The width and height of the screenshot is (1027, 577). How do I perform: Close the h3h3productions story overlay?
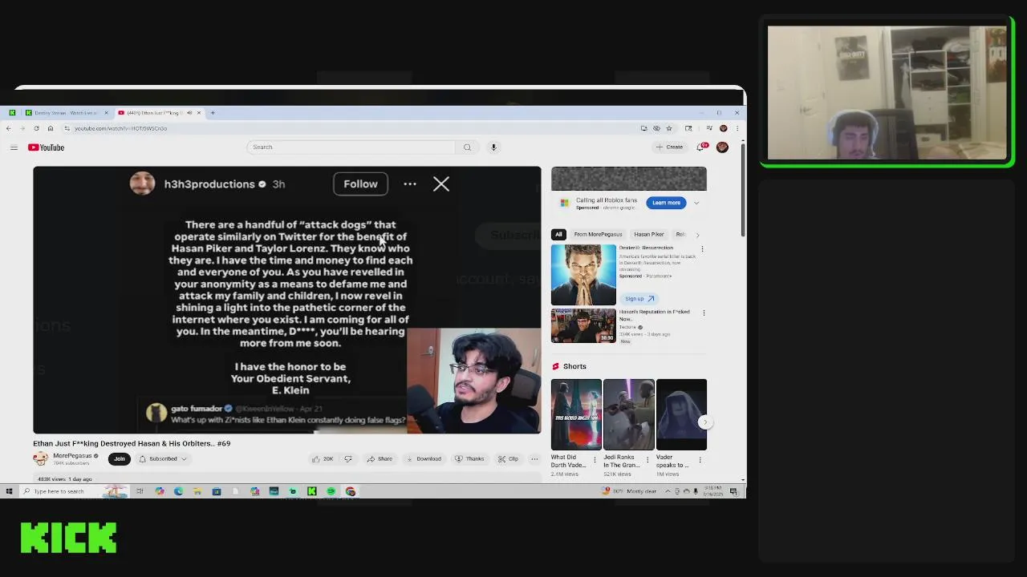point(441,184)
